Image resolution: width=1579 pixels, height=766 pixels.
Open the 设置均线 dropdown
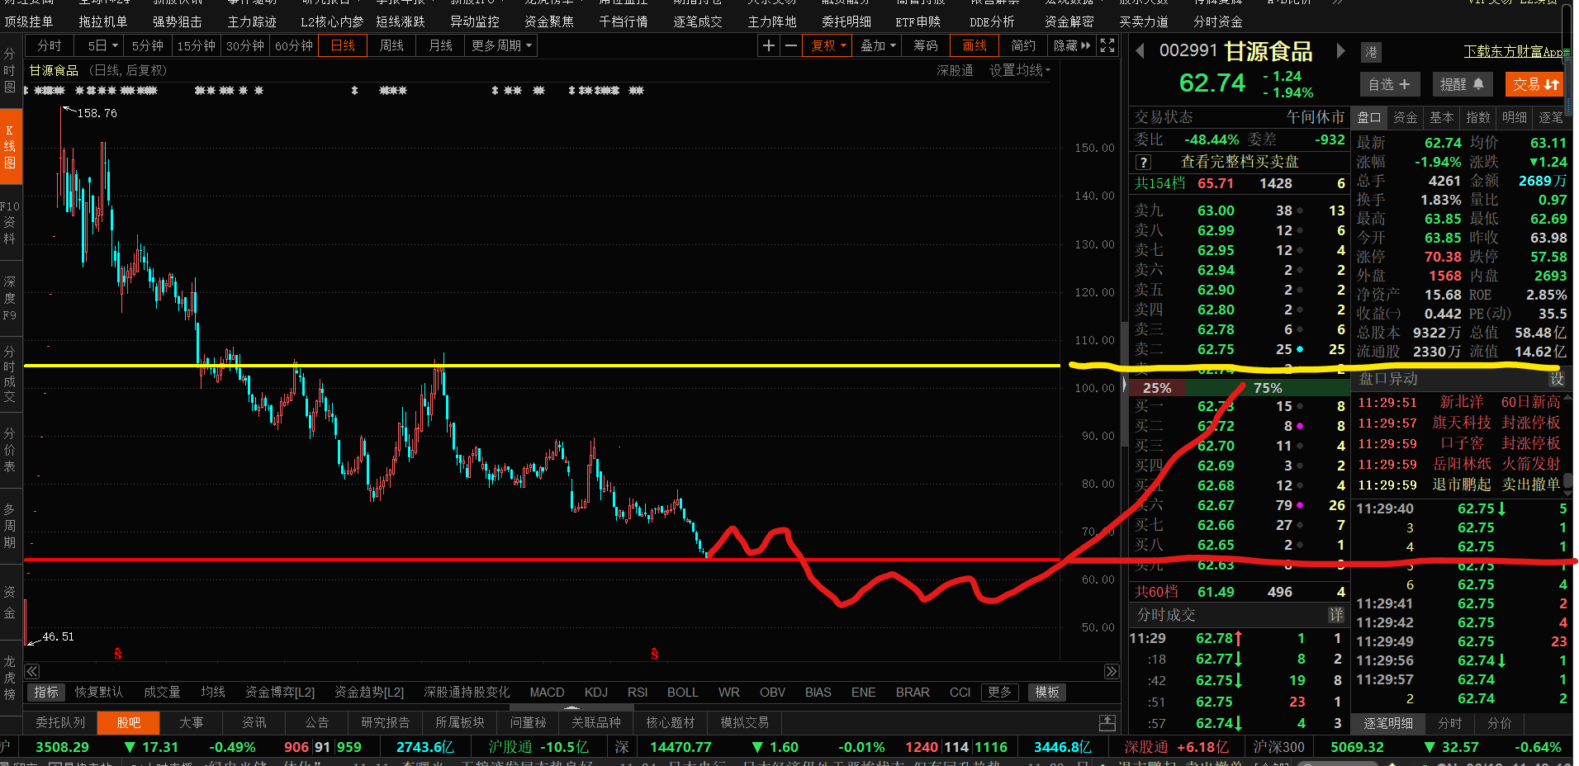coord(1020,71)
